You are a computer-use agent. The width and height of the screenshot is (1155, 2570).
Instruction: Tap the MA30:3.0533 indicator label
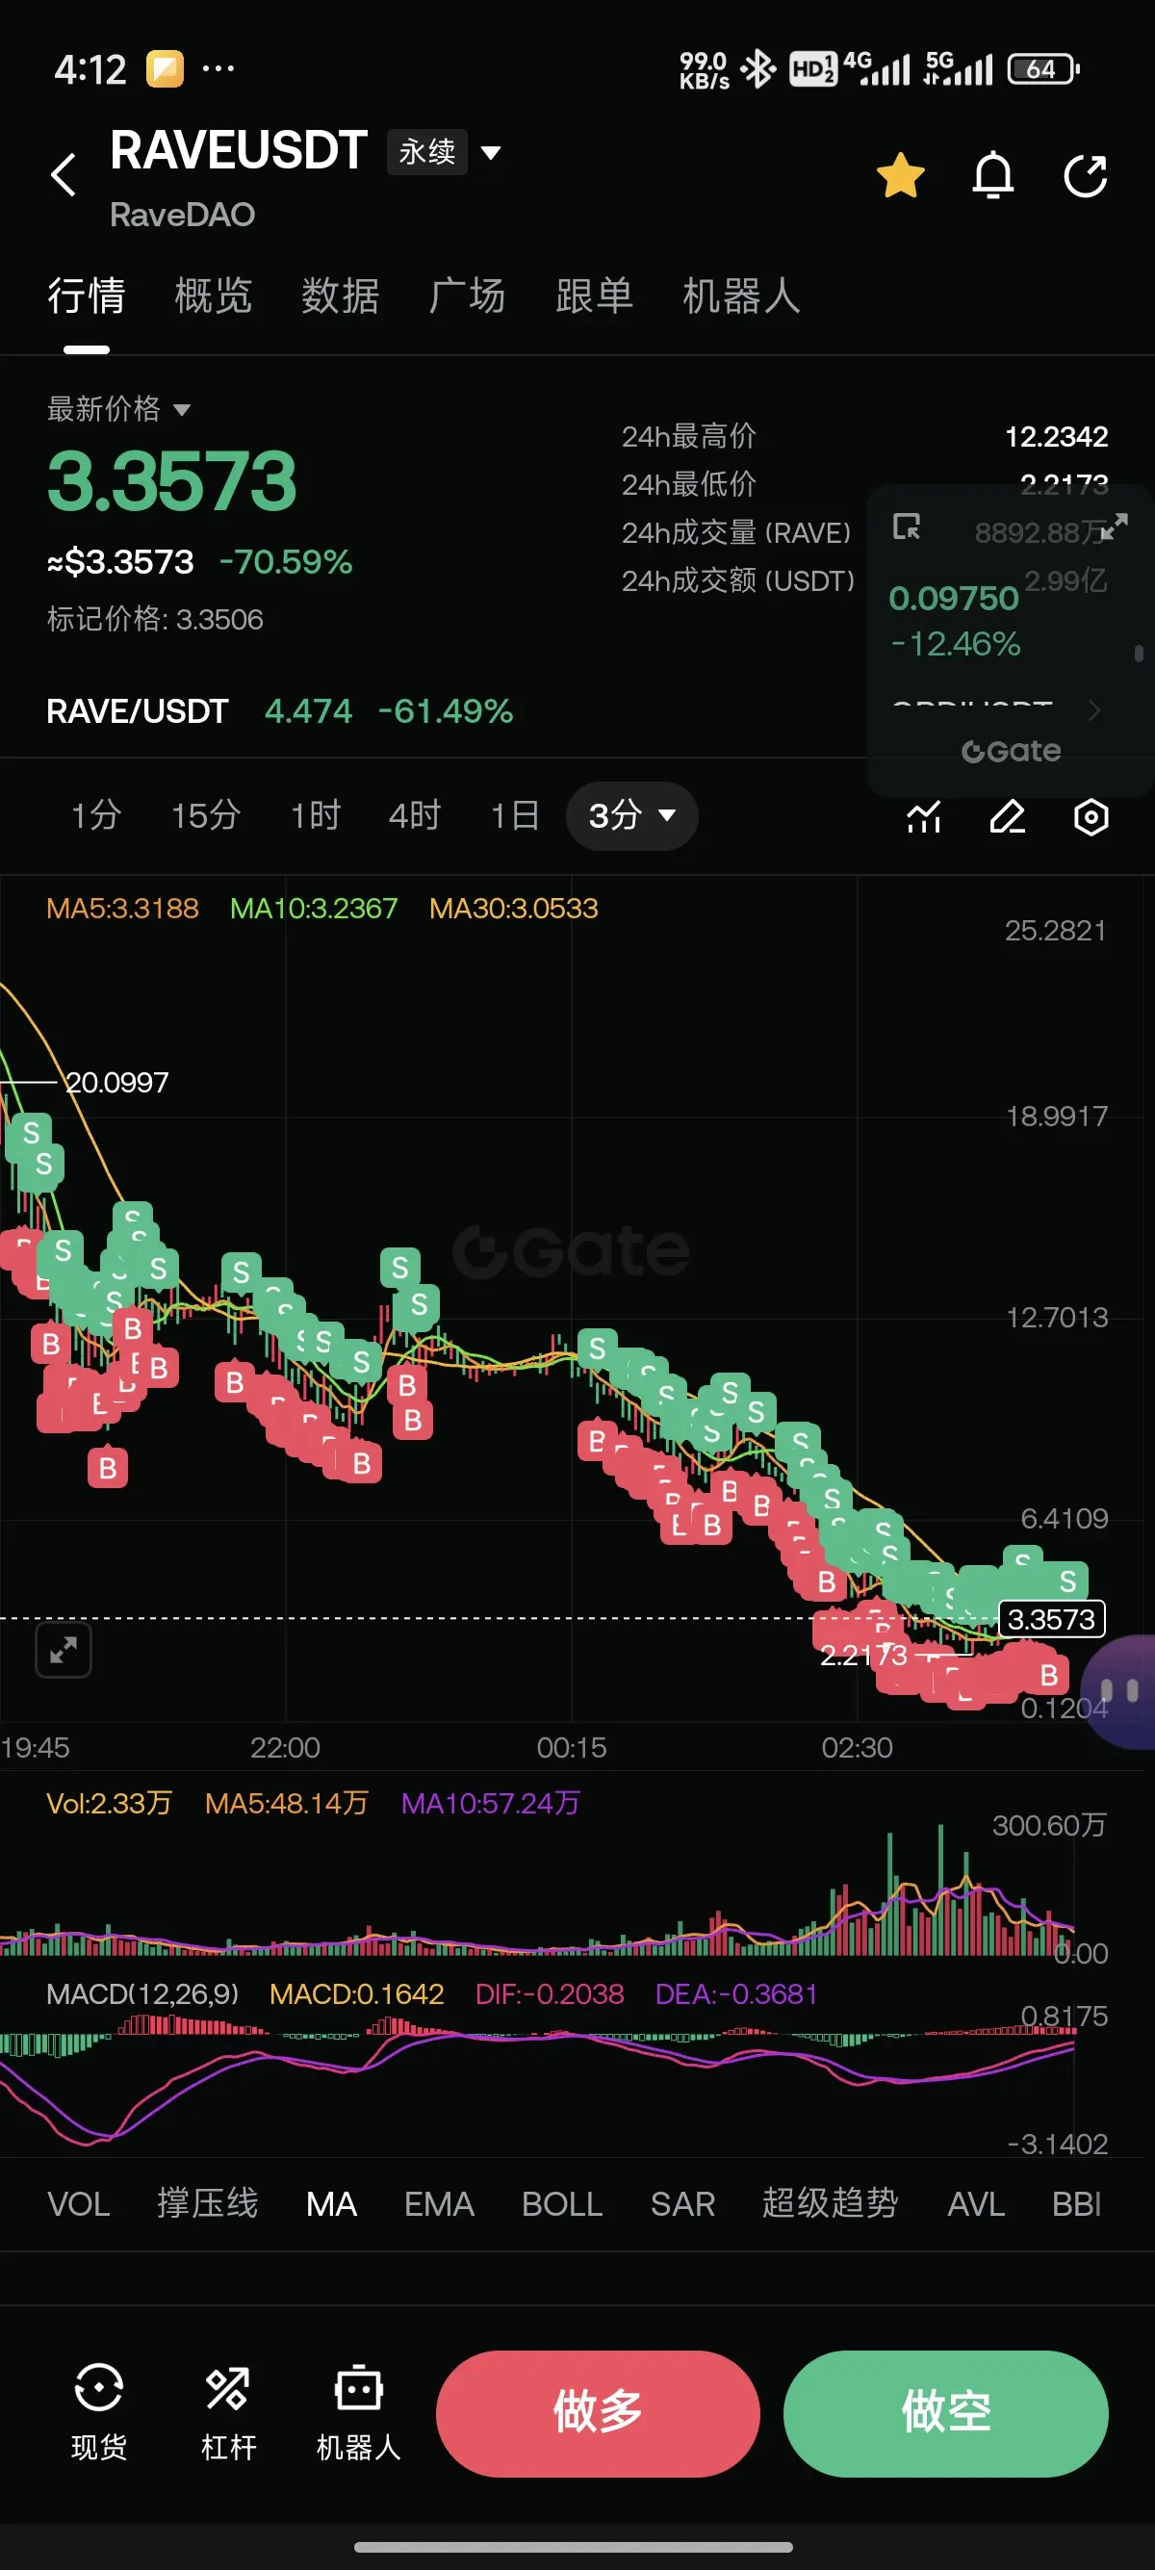[x=514, y=908]
